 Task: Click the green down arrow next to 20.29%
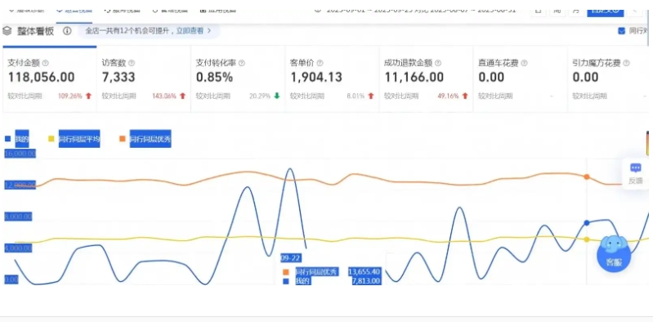pos(277,96)
